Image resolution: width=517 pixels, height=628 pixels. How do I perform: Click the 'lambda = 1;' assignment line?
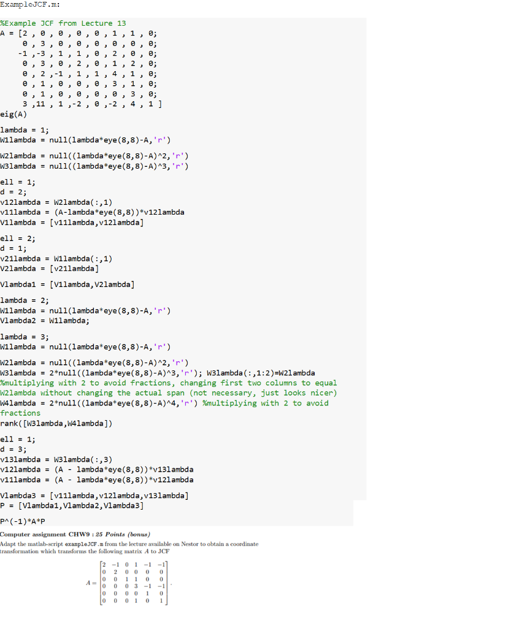[x=23, y=130]
